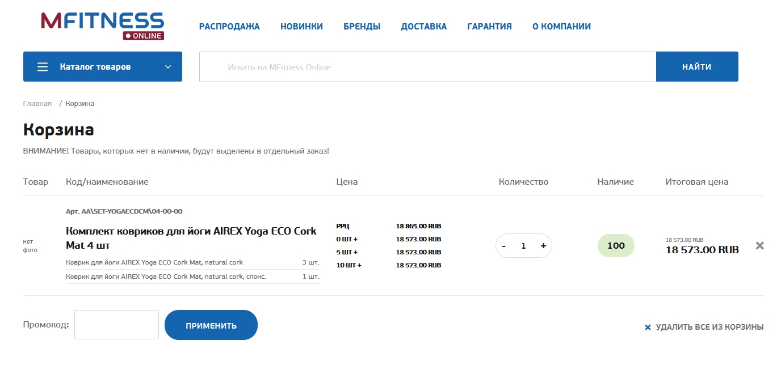781x366 pixels.
Task: Focus the search field Искать на MFitness Online
Action: tap(428, 67)
